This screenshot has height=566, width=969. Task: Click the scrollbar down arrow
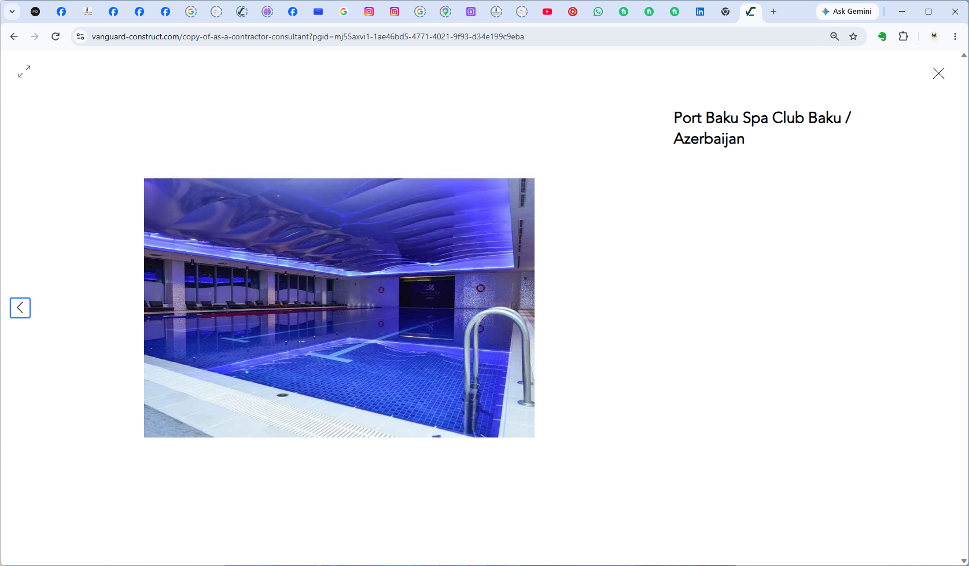pyautogui.click(x=964, y=561)
